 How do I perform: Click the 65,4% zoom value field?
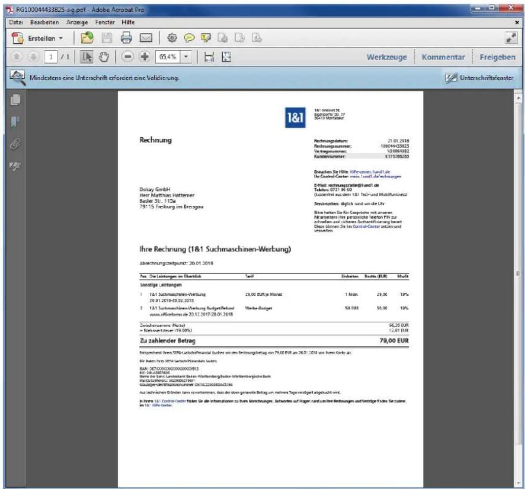168,57
